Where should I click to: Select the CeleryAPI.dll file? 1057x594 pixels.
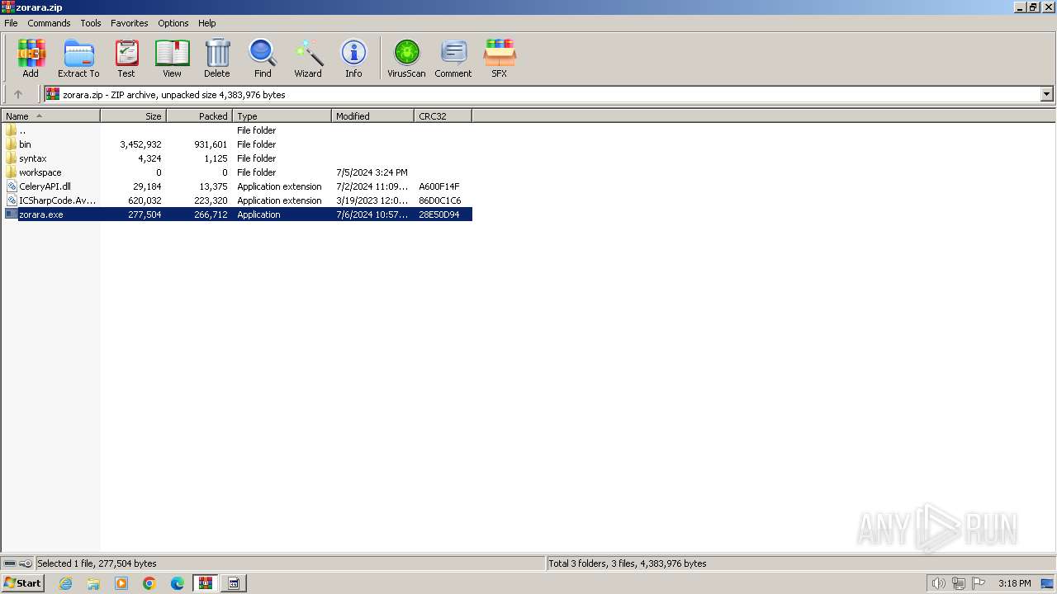(x=237, y=186)
